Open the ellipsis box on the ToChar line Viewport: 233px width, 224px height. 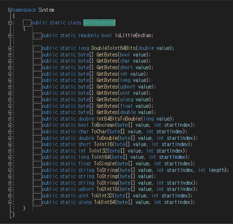pos(37,132)
